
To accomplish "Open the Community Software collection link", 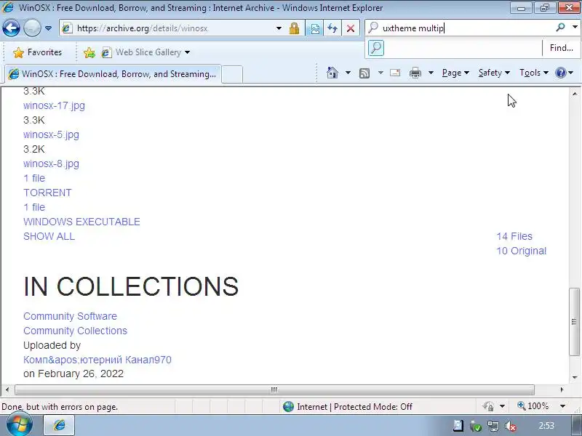I will pos(70,316).
